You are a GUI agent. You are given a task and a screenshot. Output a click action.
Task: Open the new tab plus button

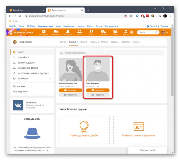[x=88, y=10]
